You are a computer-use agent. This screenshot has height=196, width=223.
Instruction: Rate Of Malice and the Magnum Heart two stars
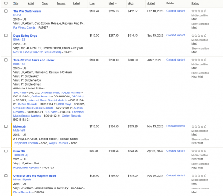[196, 175]
